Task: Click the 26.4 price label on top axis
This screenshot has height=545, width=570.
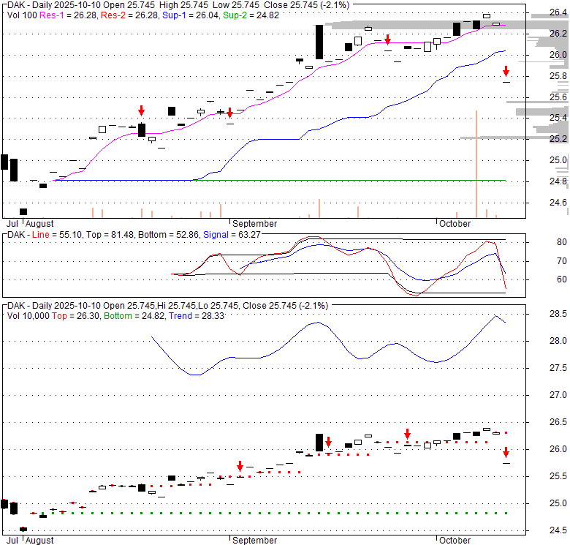Action: tap(558, 12)
